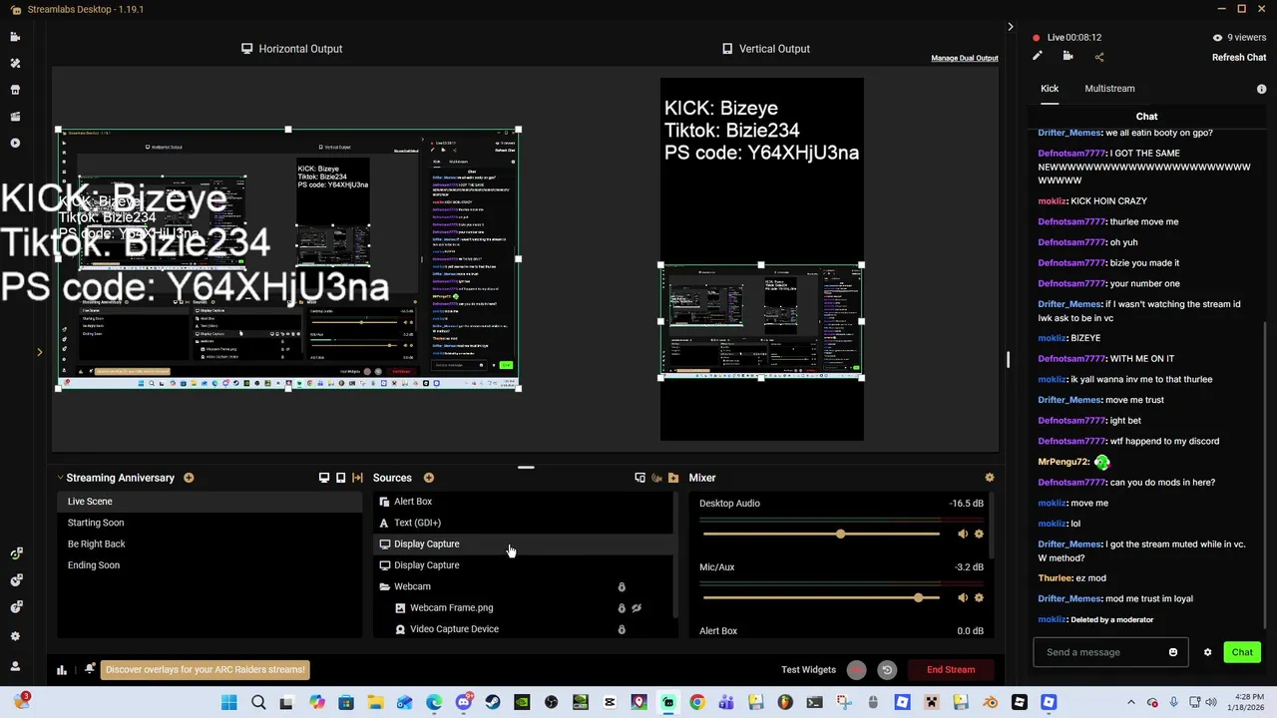1277x718 pixels.
Task: Open Desktop Audio settings gear
Action: [x=979, y=535]
